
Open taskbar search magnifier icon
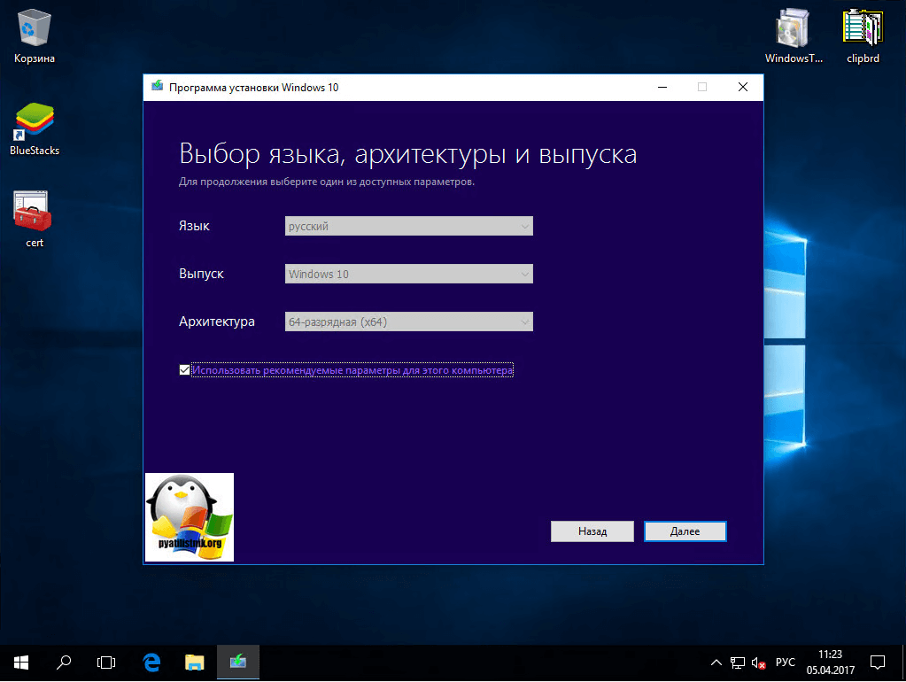tap(64, 662)
